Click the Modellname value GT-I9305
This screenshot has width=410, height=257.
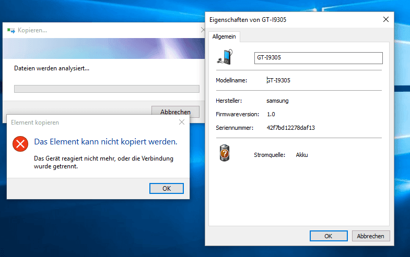(x=278, y=80)
